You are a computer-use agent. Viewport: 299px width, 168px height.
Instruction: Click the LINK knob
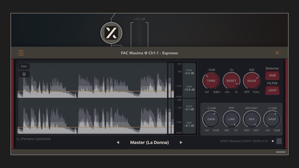point(231,119)
